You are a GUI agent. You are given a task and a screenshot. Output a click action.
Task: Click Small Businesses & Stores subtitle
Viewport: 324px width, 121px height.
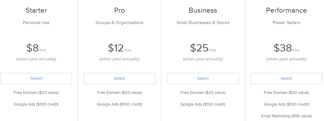[x=203, y=23]
